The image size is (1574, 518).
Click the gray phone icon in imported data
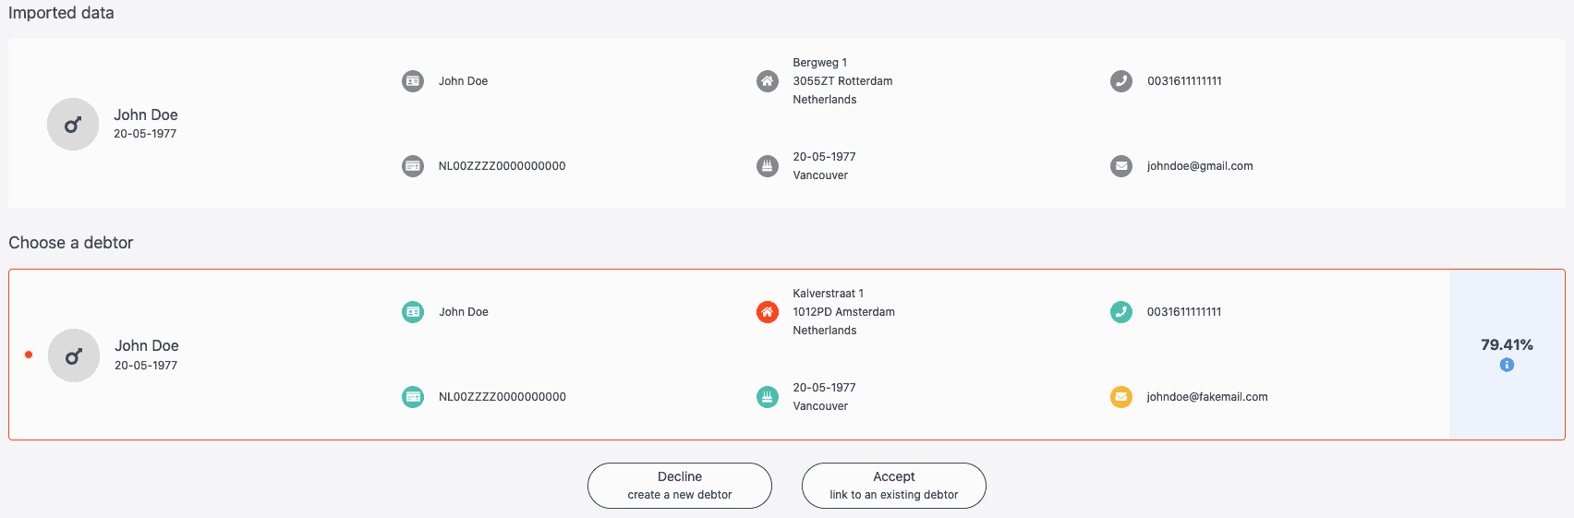(x=1121, y=81)
